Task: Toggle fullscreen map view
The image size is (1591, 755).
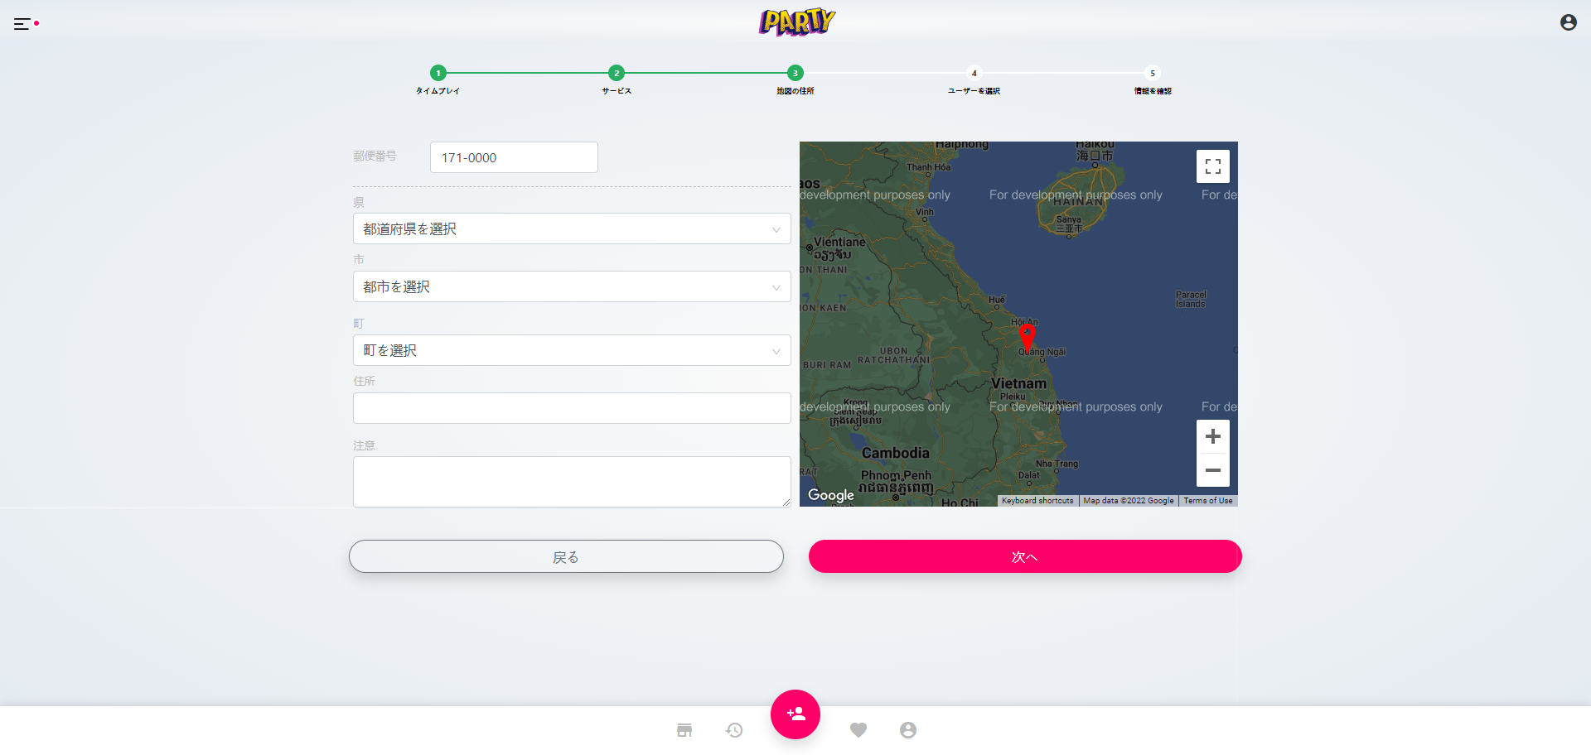Action: point(1212,166)
